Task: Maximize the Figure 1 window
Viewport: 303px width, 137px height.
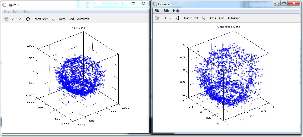Action: tap(134, 4)
